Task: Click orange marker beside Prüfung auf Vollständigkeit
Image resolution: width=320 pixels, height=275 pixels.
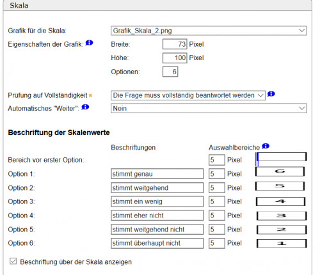Action: click(90, 96)
